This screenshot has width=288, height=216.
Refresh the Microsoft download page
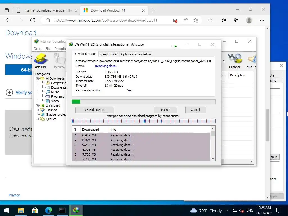(x=33, y=20)
